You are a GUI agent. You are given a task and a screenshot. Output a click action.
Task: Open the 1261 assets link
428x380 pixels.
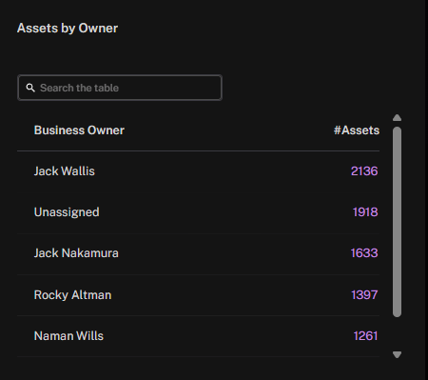tap(365, 336)
